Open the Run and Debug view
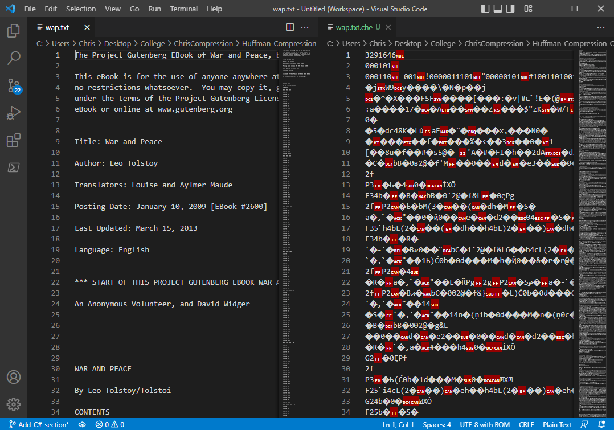614x430 pixels. [x=14, y=113]
